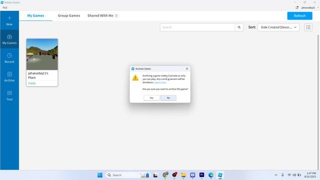Open the Sort dropdown Date Created
This screenshot has width=320, height=180.
278,27
